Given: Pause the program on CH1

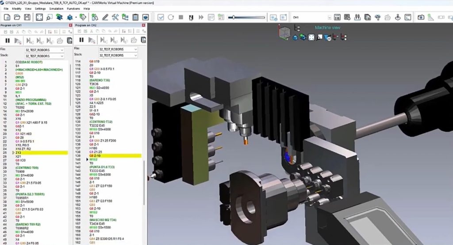Looking at the screenshot, I should (x=8, y=40).
